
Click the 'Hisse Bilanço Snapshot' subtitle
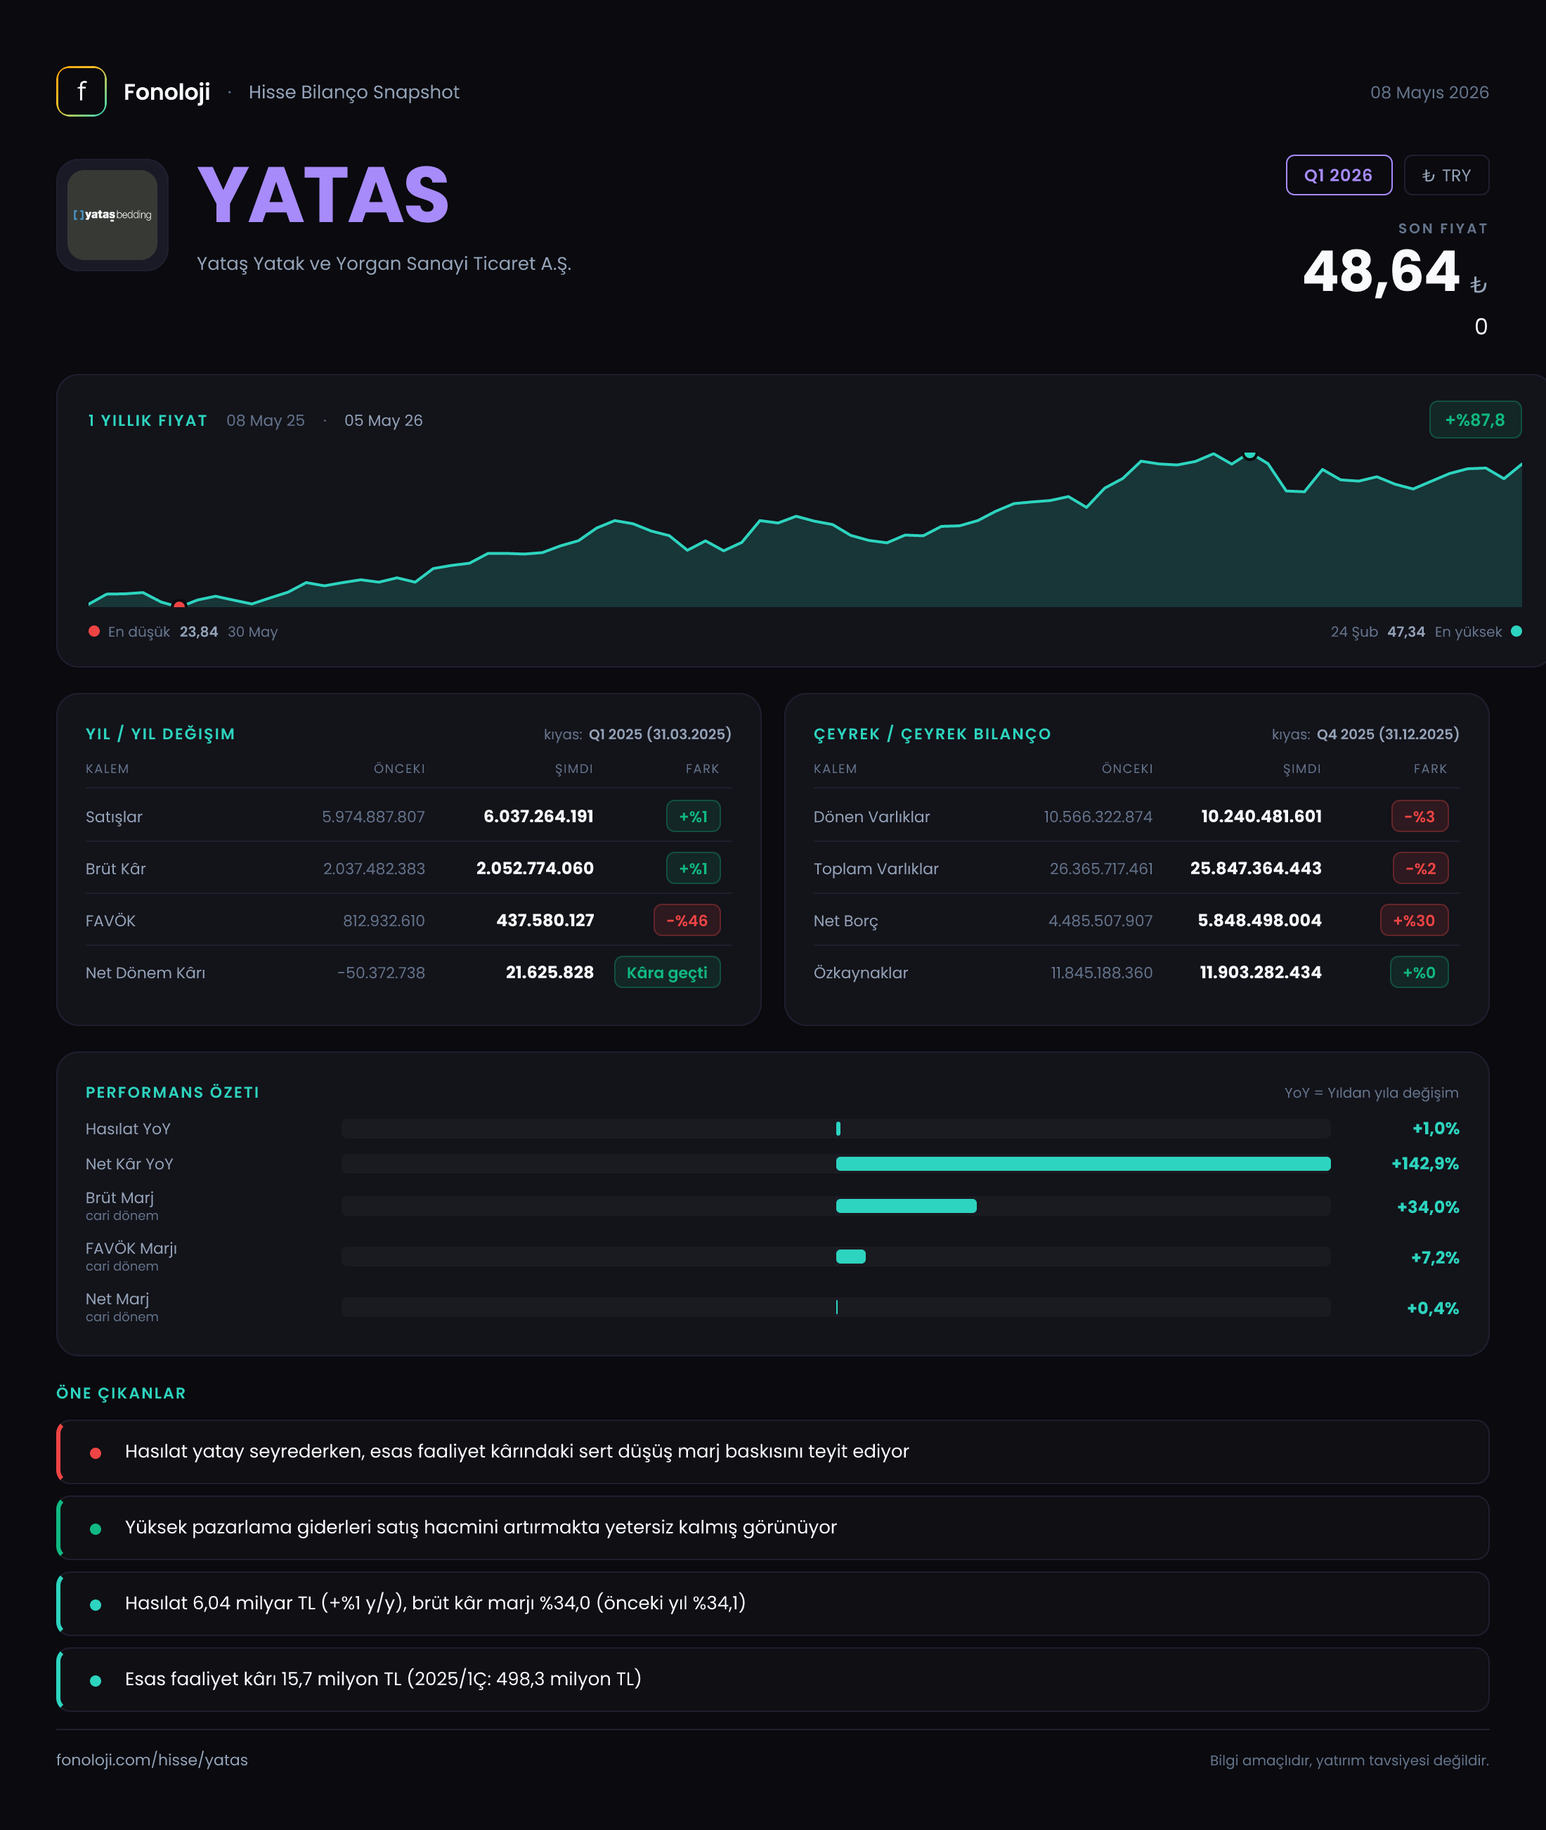tap(353, 92)
